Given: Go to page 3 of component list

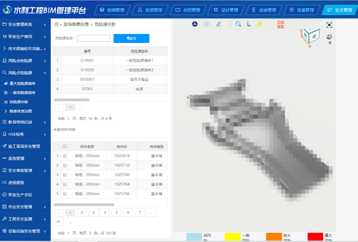Looking at the screenshot, I should (x=93, y=213).
